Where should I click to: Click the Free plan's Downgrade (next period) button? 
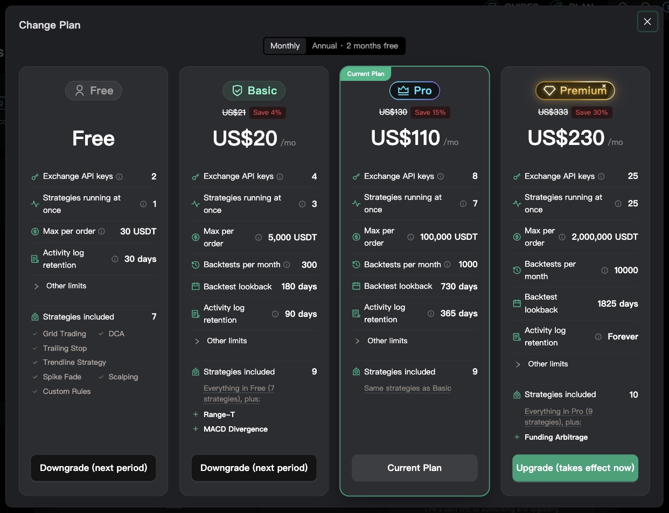(93, 468)
